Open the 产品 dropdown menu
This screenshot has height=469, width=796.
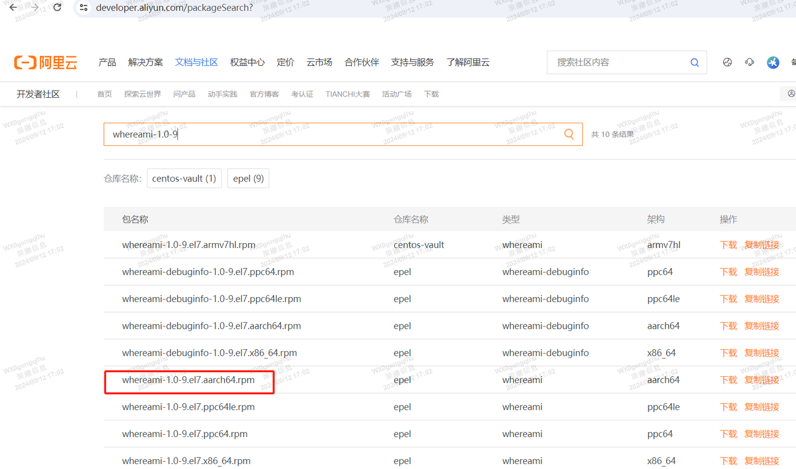click(x=107, y=62)
